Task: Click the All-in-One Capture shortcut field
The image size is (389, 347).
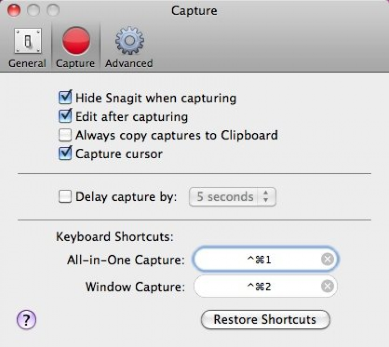Action: pyautogui.click(x=258, y=259)
